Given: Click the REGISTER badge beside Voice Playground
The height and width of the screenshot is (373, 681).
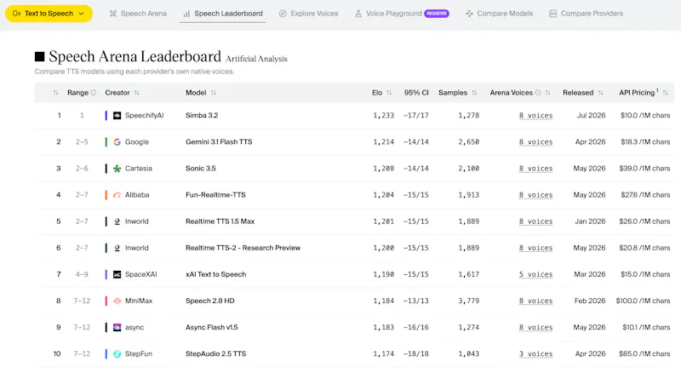Looking at the screenshot, I should pyautogui.click(x=437, y=14).
